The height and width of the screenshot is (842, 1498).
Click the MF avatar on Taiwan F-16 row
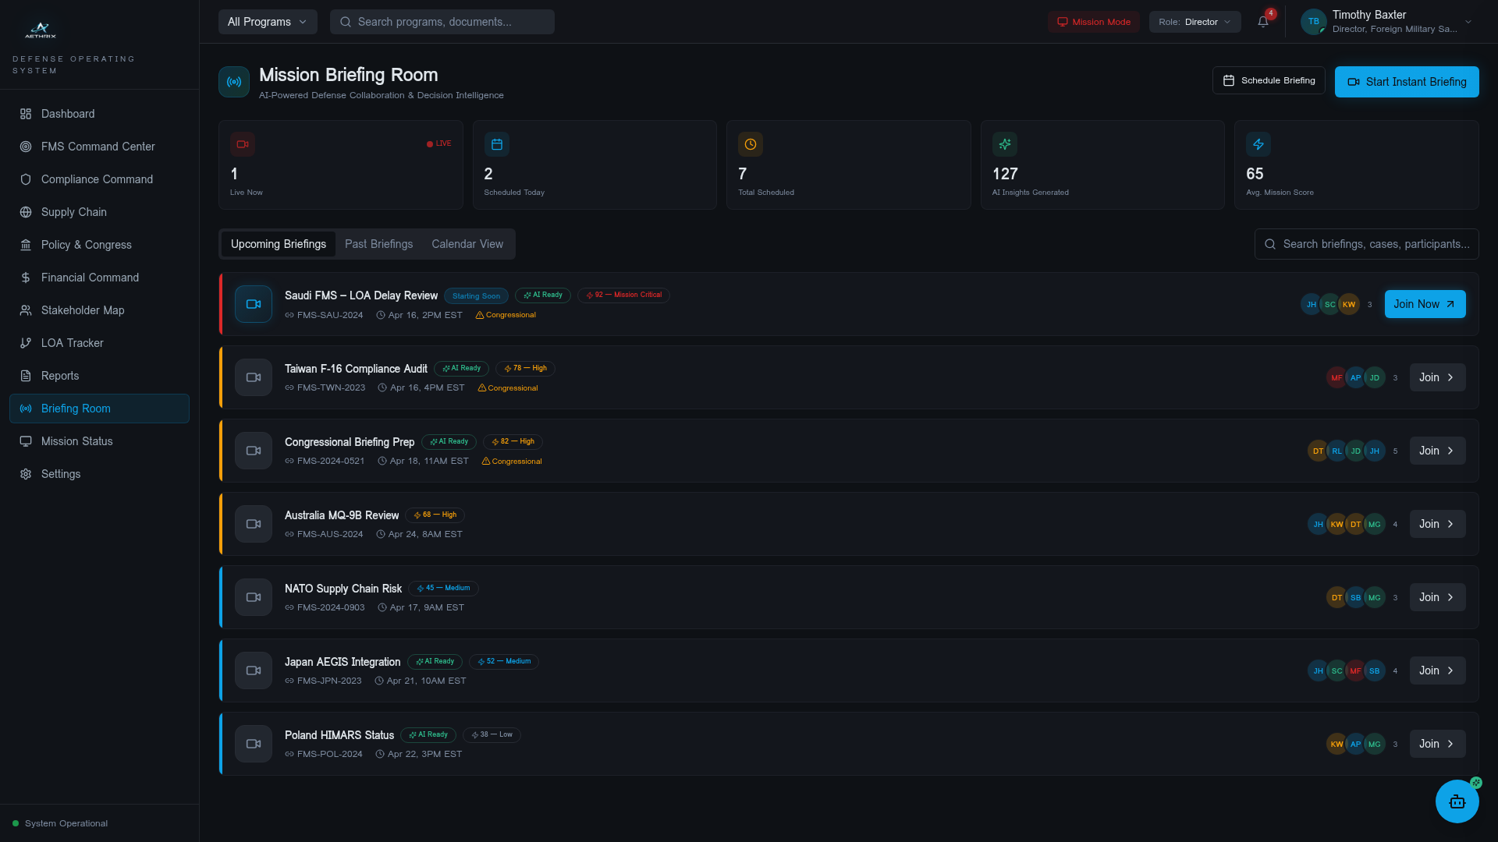[1336, 377]
